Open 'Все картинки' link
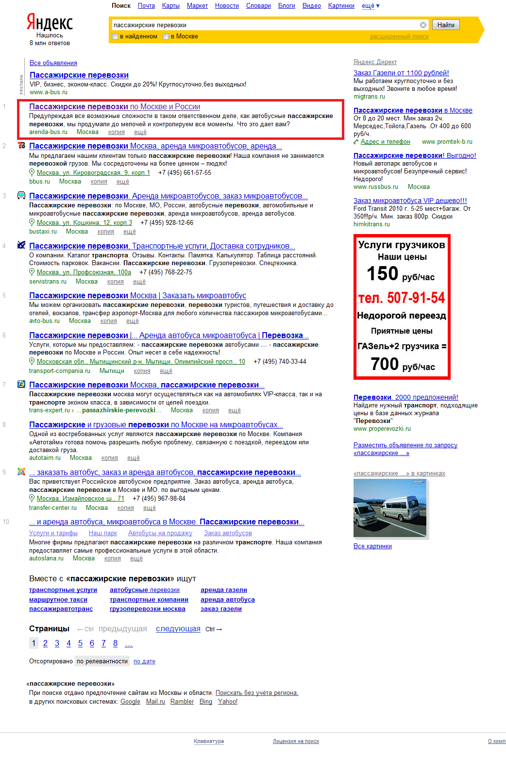The width and height of the screenshot is (506, 759). point(372,546)
